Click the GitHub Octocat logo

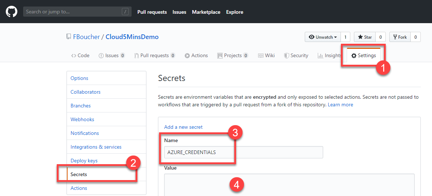click(12, 12)
